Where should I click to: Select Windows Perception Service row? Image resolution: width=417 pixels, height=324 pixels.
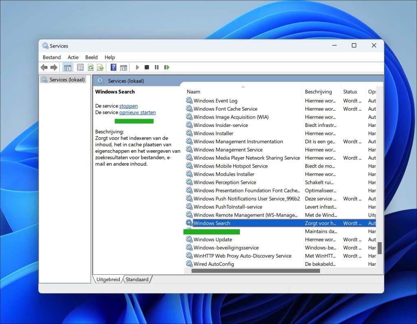225,182
